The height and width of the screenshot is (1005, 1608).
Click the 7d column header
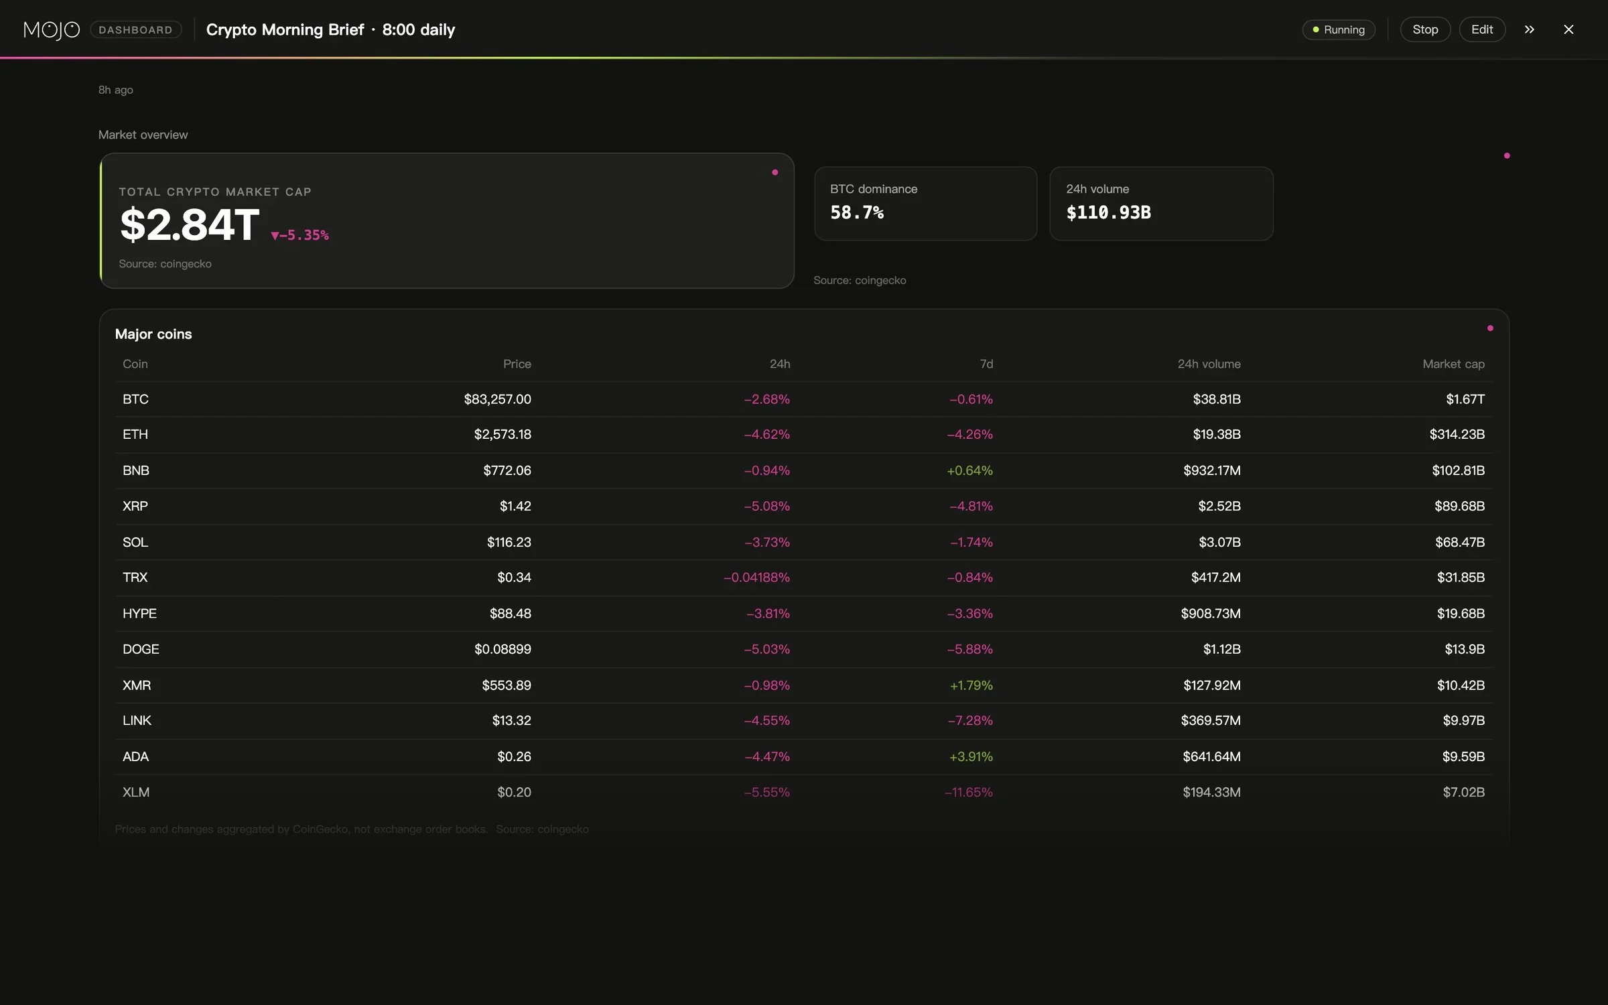coord(986,364)
